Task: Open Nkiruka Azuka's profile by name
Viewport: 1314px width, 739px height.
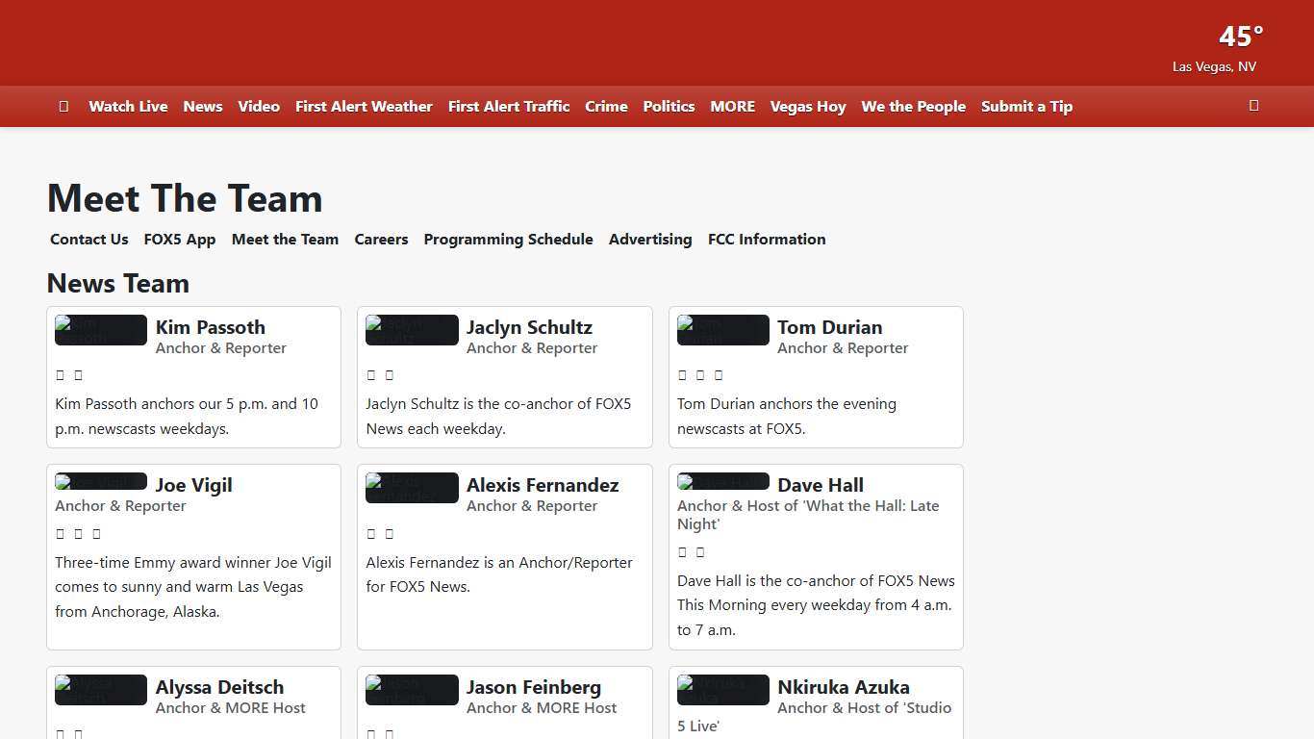Action: 843,687
